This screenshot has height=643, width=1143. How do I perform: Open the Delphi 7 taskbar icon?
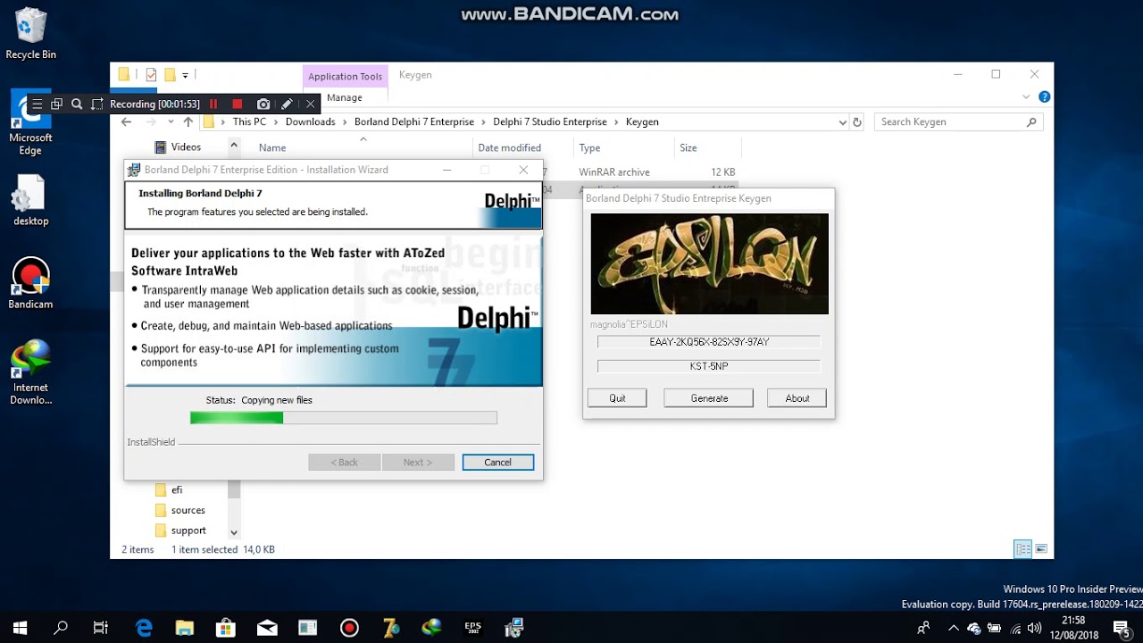click(x=390, y=628)
